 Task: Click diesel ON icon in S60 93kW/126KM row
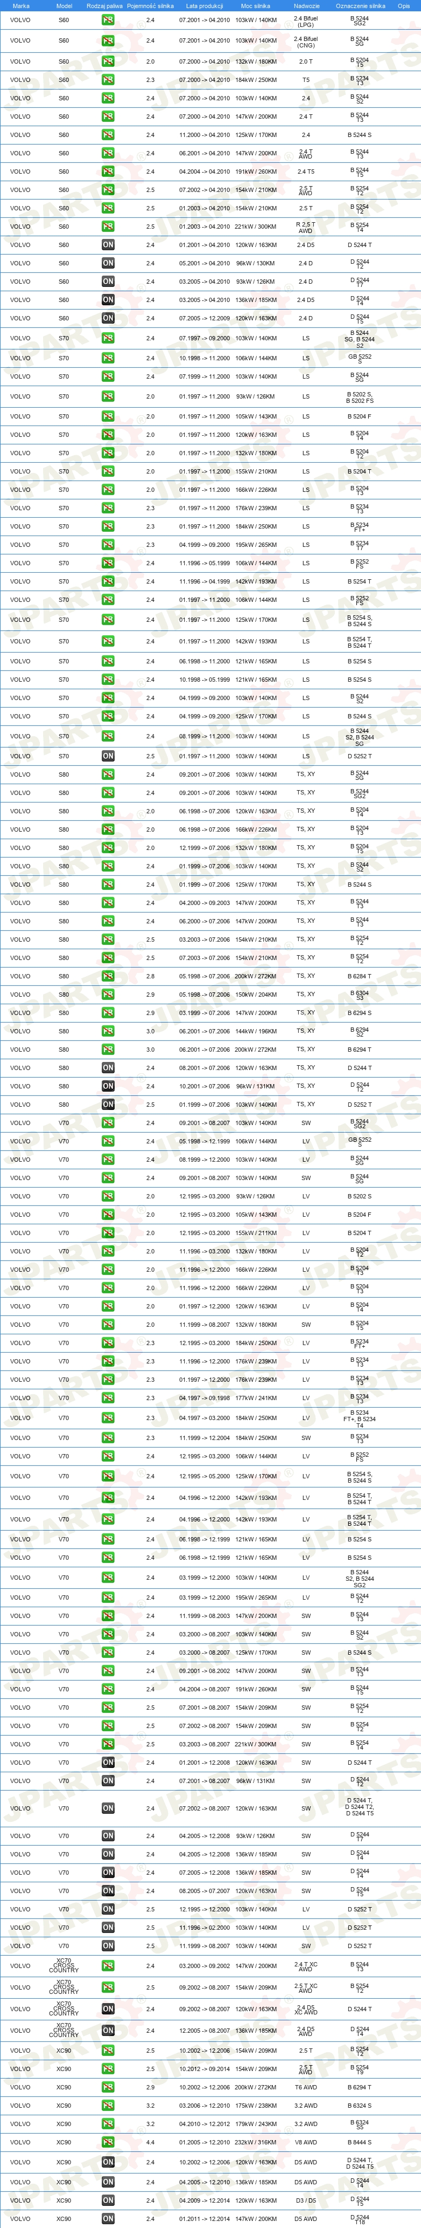108,281
